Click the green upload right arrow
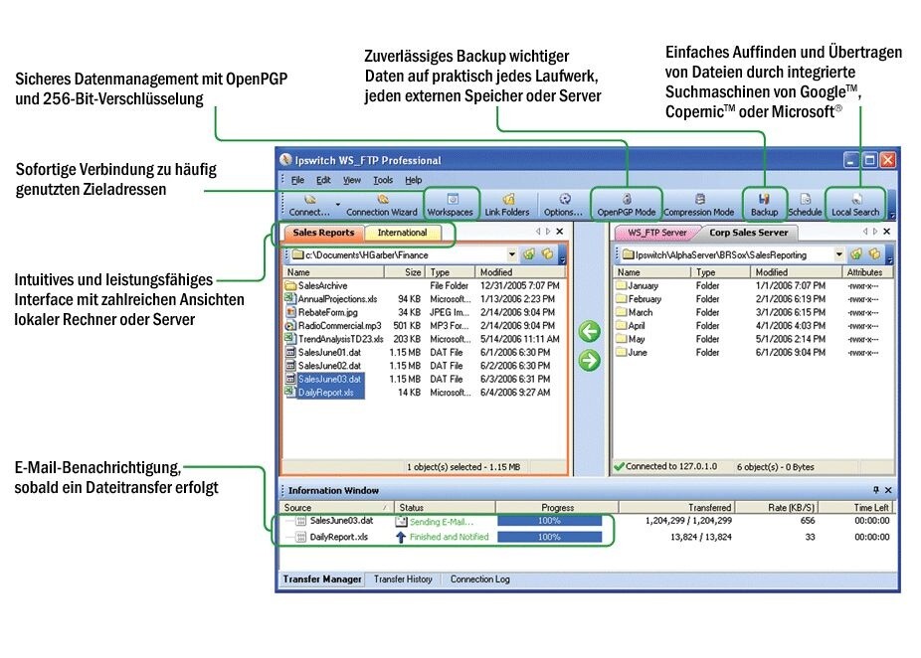921x658 pixels. [x=590, y=361]
